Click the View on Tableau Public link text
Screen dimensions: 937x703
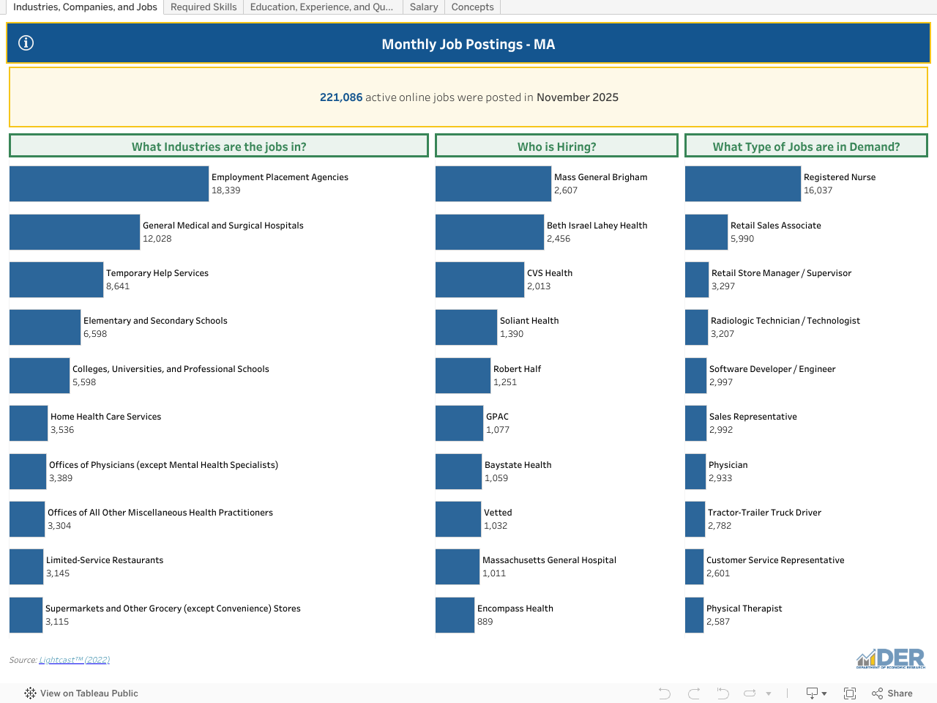tap(89, 693)
